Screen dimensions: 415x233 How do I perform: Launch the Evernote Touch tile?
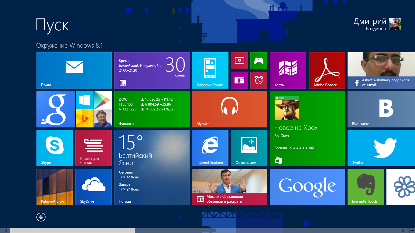(x=366, y=187)
